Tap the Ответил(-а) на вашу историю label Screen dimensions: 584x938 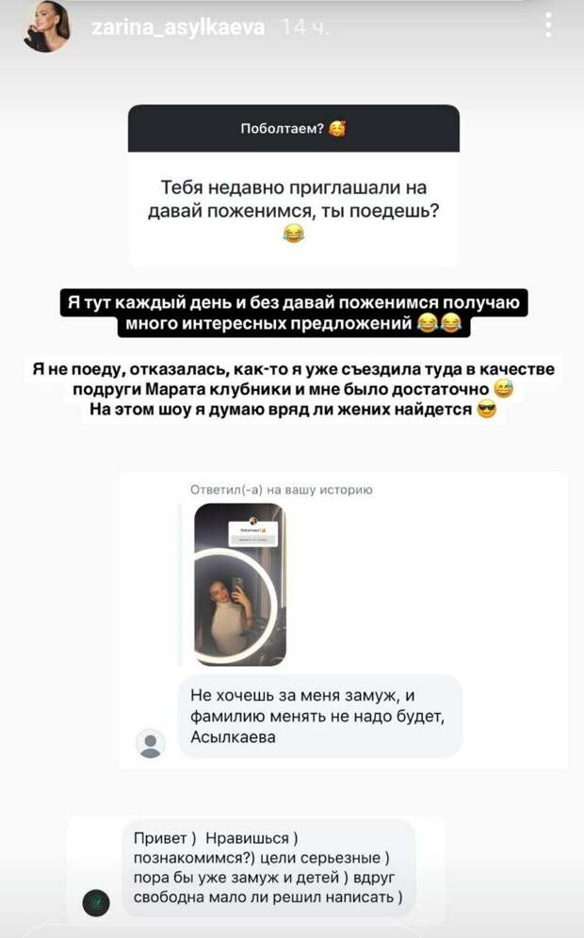282,490
